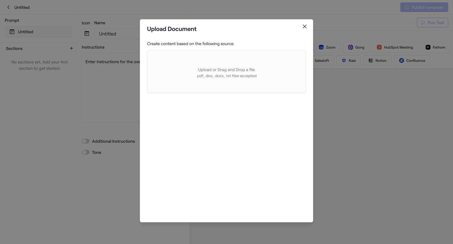Run a test with Run Test
This screenshot has height=244, width=453.
pos(432,22)
